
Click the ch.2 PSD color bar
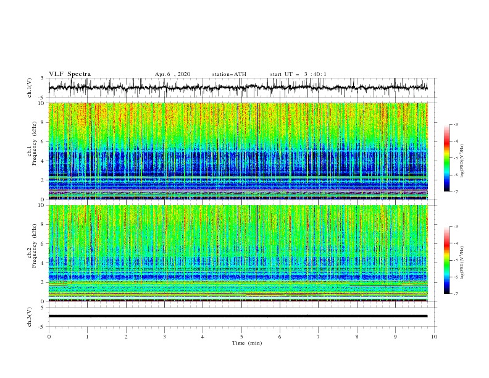(446, 260)
